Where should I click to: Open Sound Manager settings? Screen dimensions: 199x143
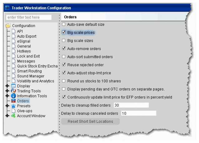pos(31,76)
